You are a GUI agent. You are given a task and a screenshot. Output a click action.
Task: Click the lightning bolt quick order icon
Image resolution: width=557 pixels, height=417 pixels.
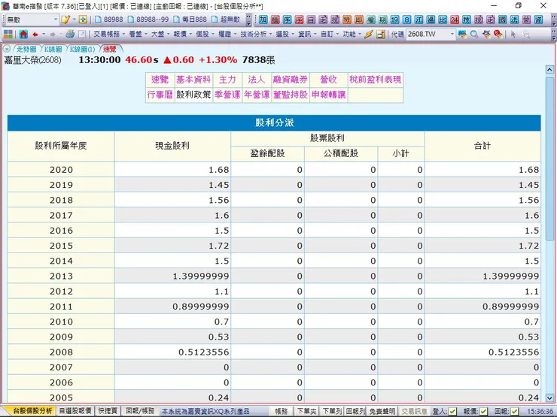(x=368, y=35)
